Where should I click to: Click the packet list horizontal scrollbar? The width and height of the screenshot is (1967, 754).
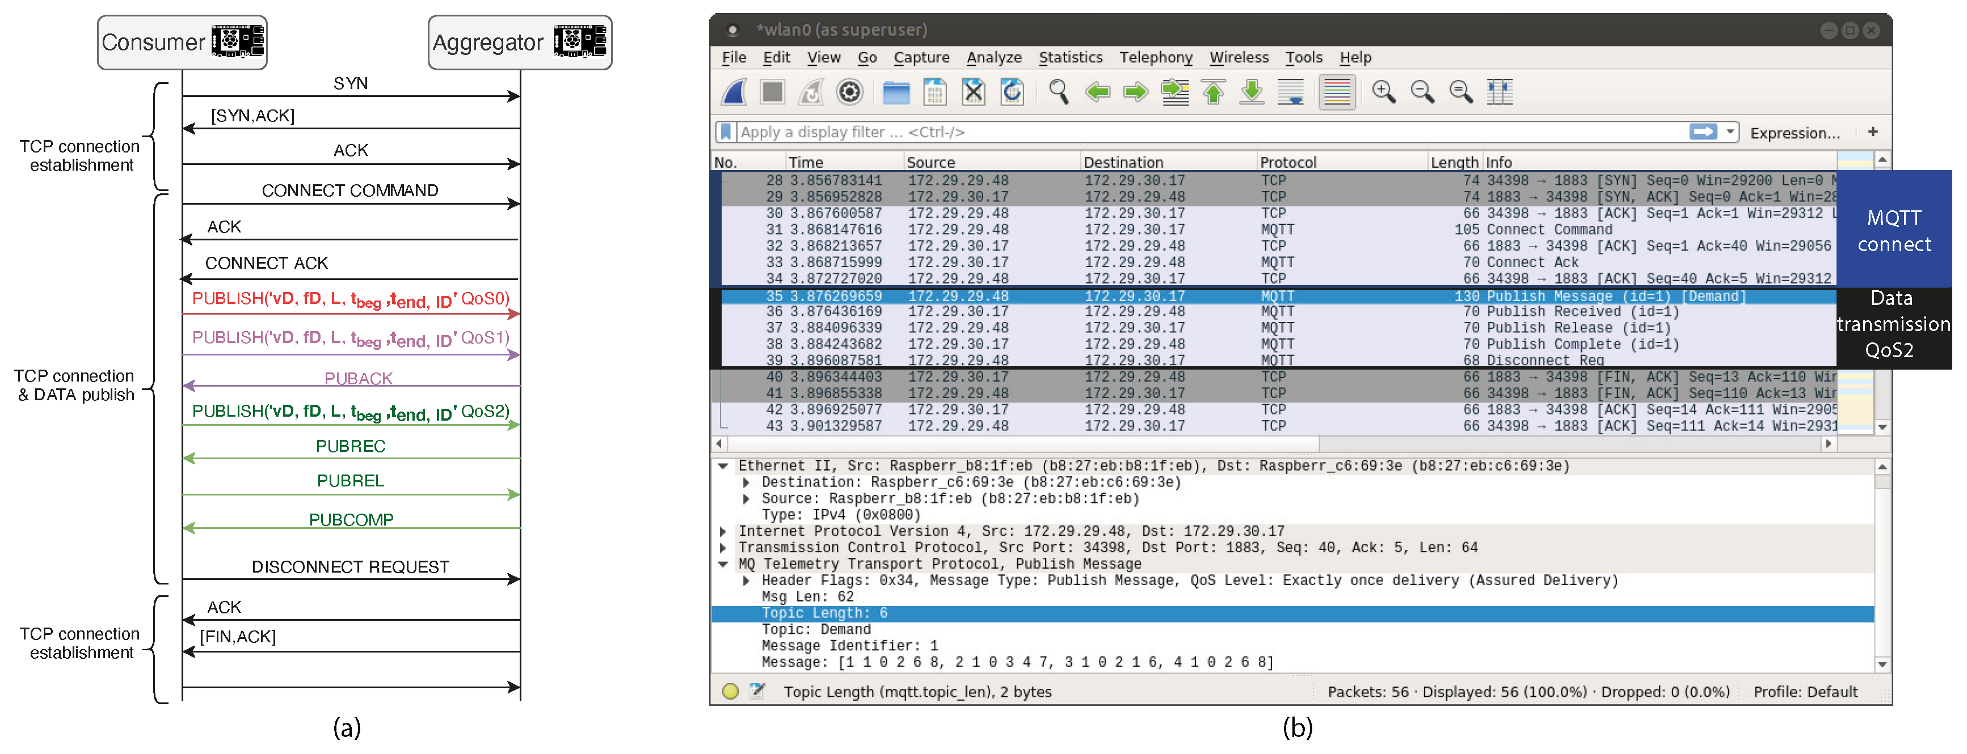pos(1023,443)
